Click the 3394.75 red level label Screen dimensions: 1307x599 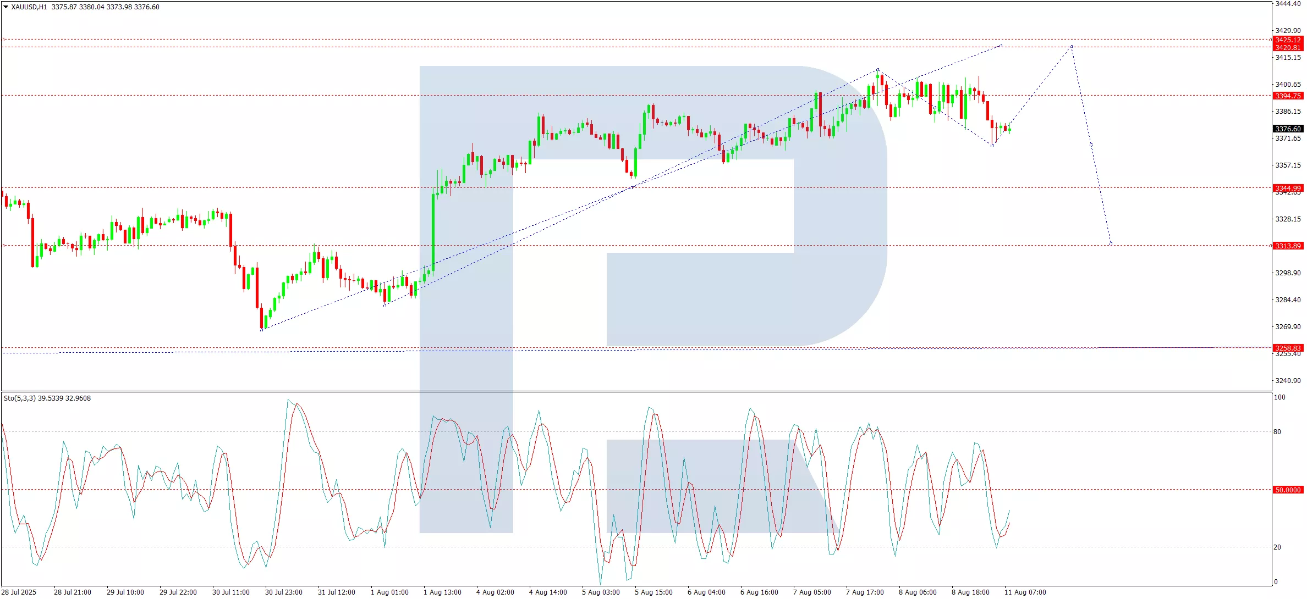(1288, 96)
